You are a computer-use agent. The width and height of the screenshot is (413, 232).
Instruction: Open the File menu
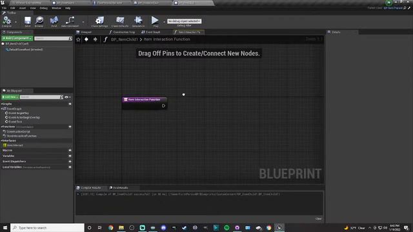(x=5, y=8)
